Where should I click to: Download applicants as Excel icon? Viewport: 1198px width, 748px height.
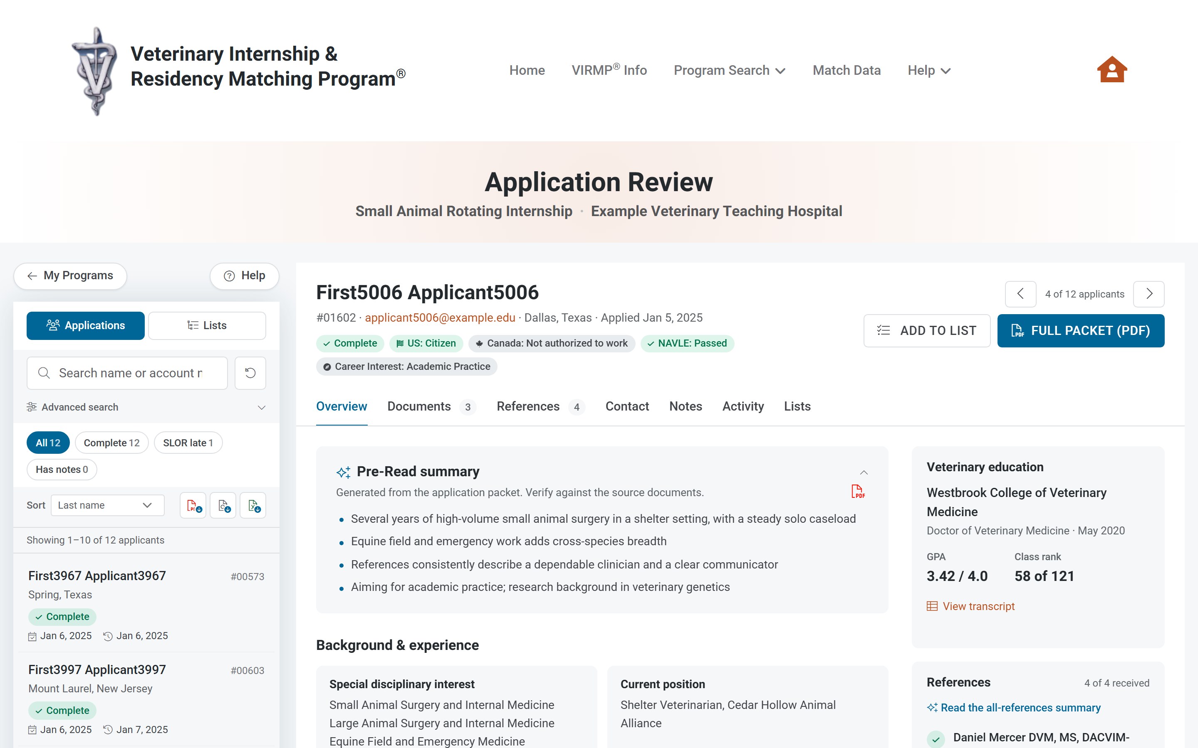pyautogui.click(x=253, y=506)
